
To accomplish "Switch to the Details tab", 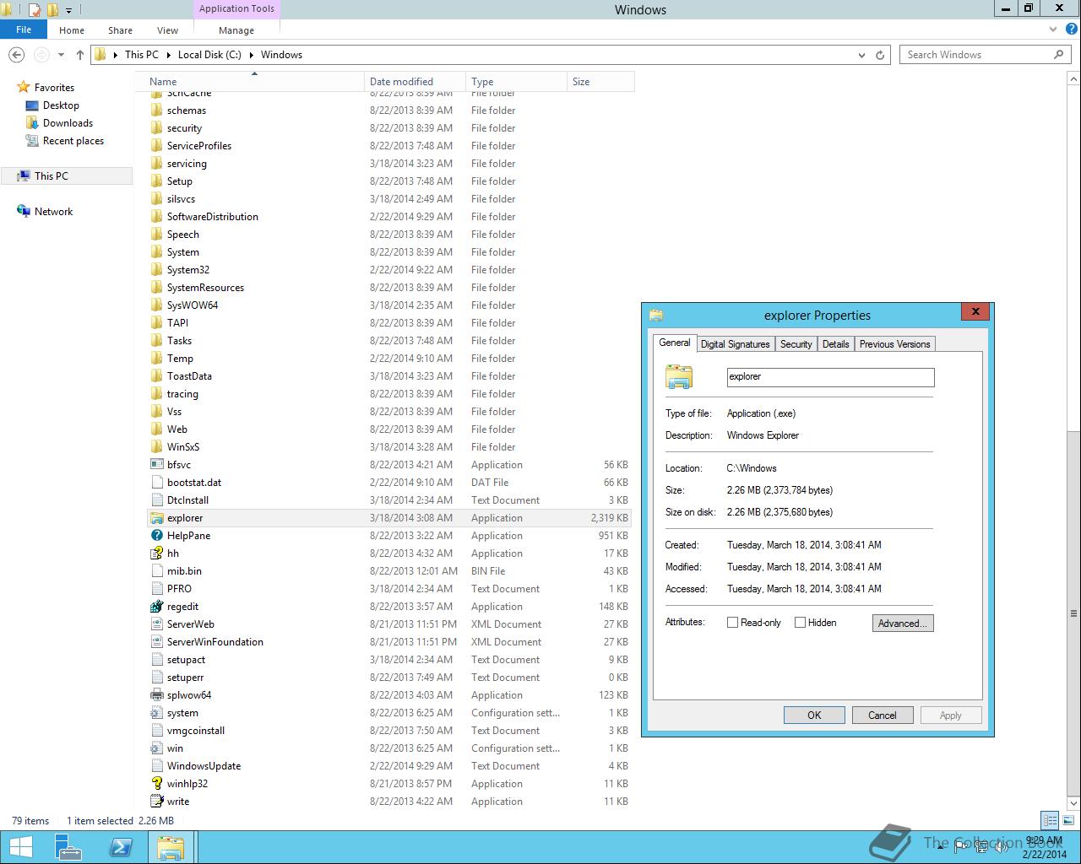I will click(x=835, y=344).
